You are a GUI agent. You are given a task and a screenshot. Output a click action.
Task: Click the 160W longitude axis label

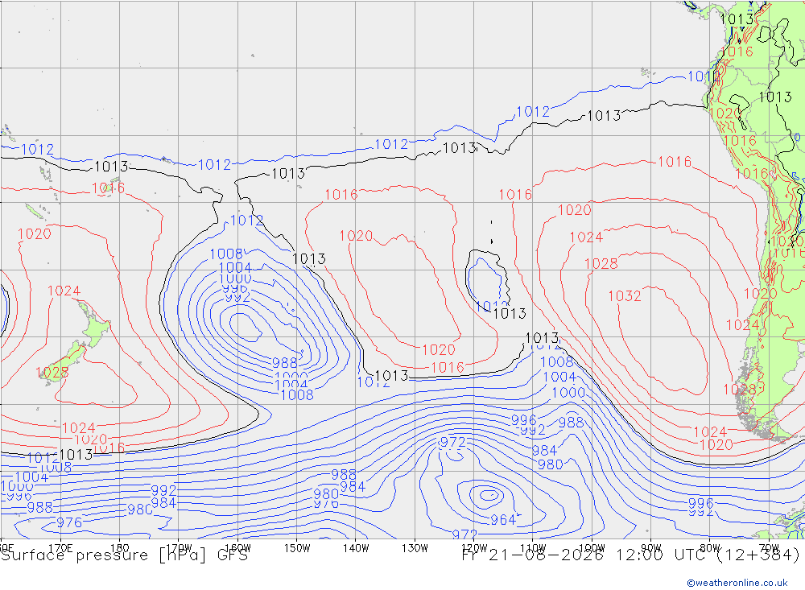point(237,548)
